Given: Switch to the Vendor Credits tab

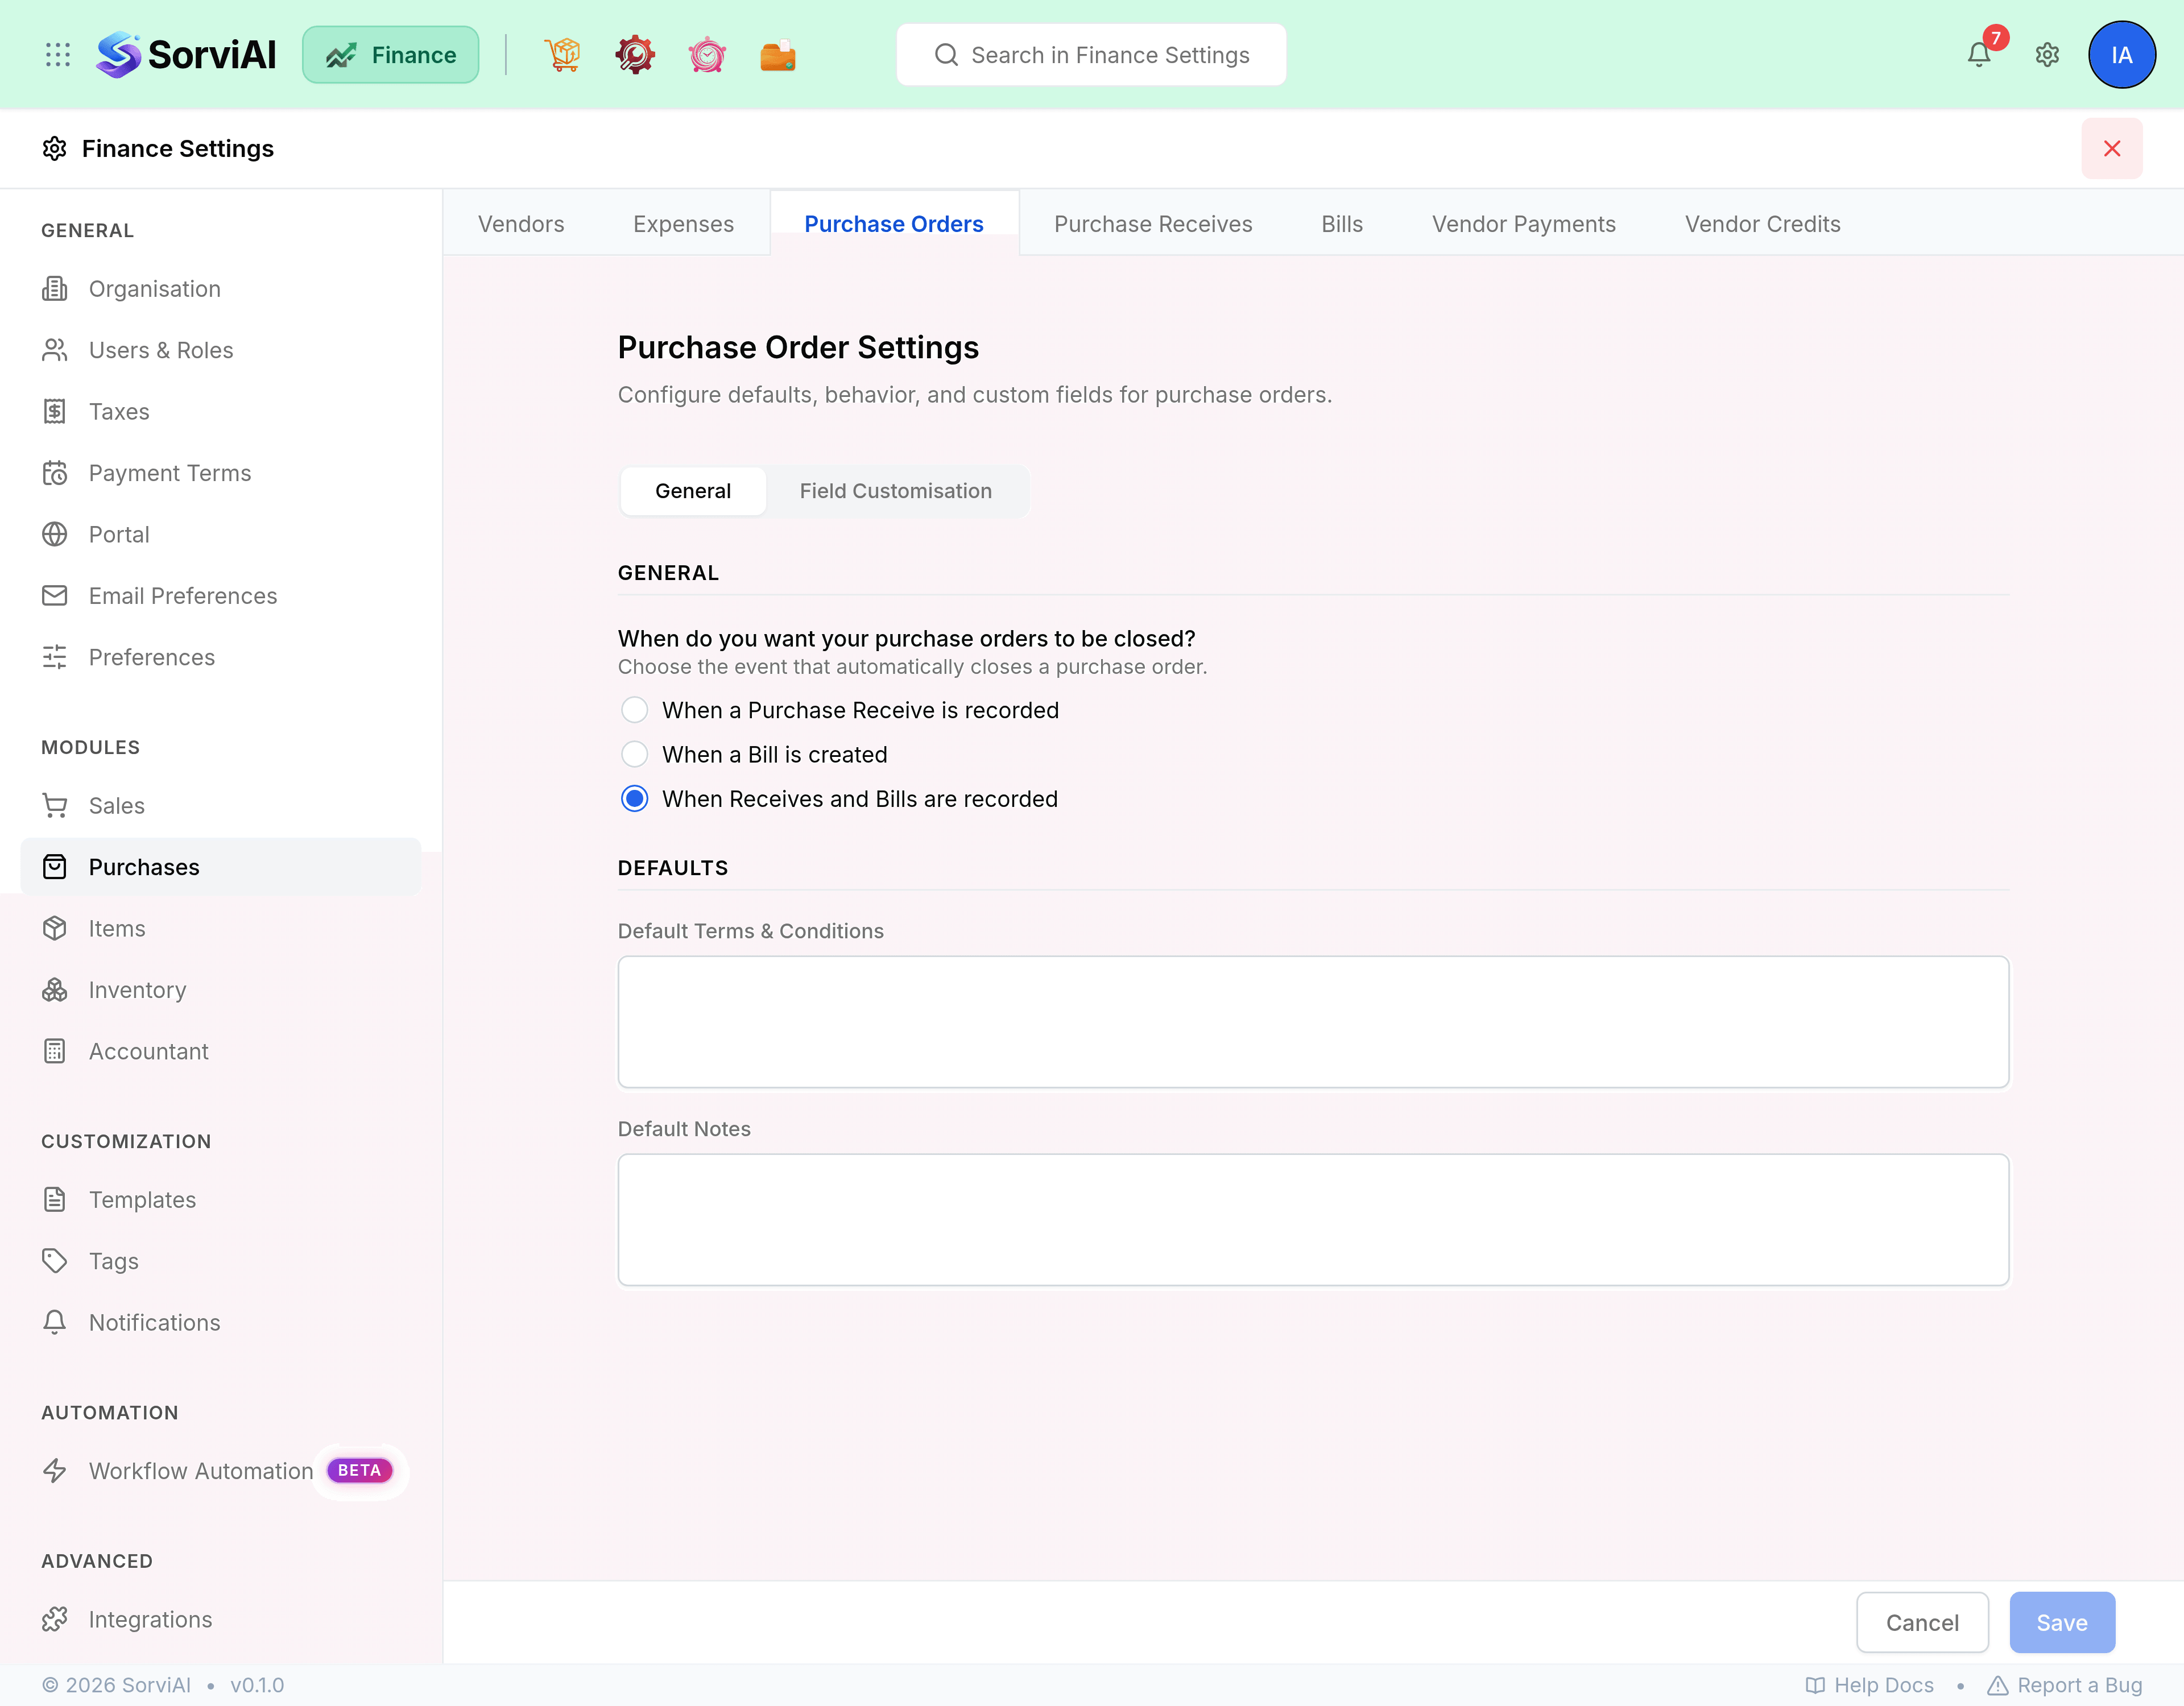Looking at the screenshot, I should click(1762, 224).
